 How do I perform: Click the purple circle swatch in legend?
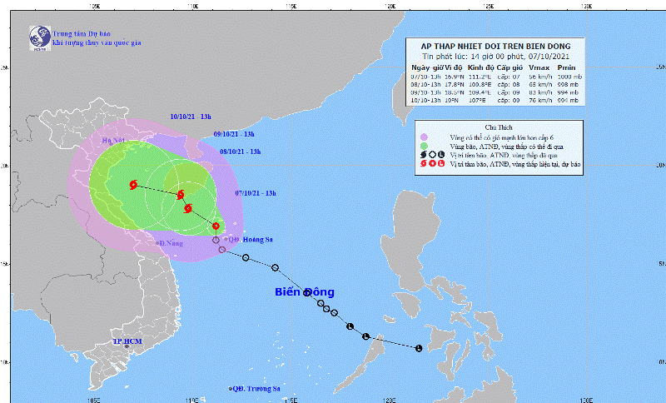click(x=424, y=137)
